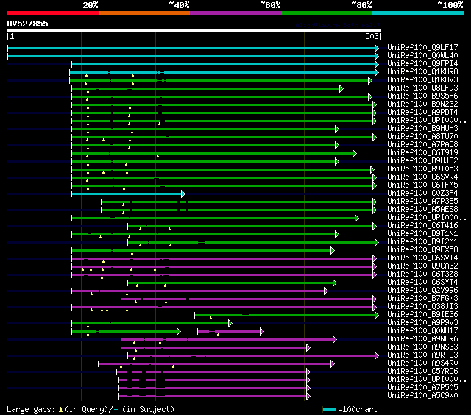
Task: Open UniRef100_Q1KUV3 entry label
Action: point(422,80)
